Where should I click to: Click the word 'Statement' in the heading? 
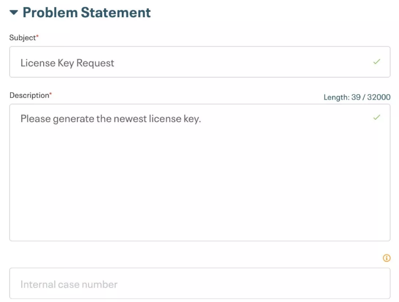click(x=116, y=12)
